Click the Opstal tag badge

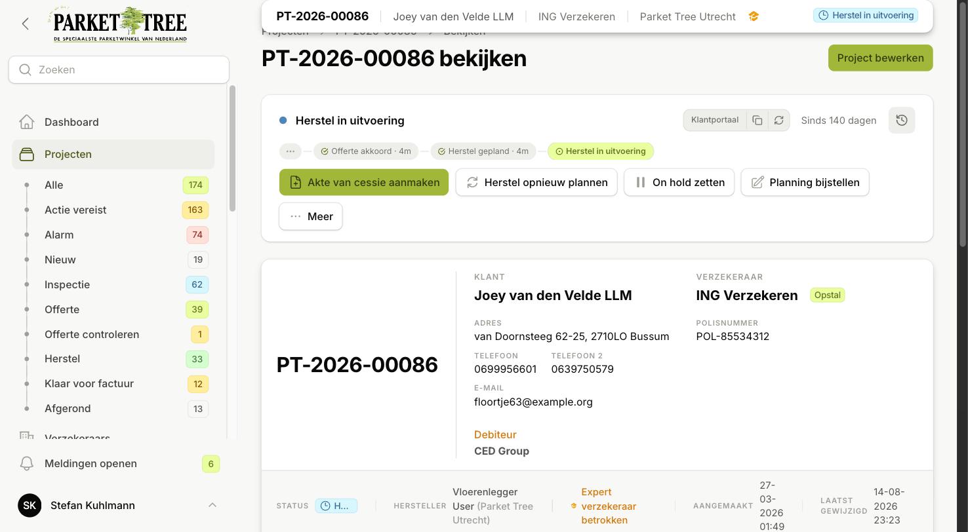(x=827, y=295)
